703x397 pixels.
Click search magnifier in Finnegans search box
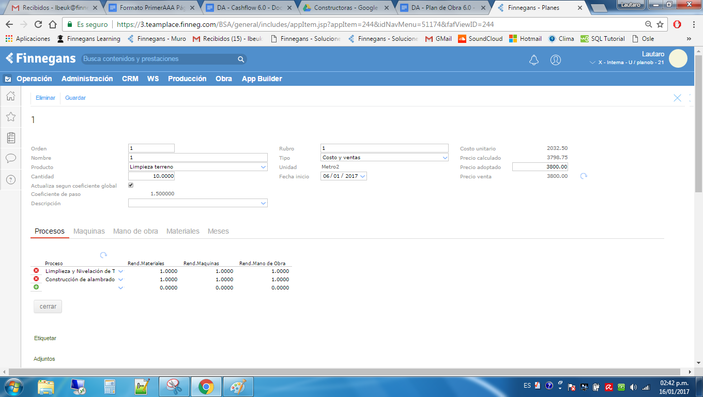pyautogui.click(x=241, y=59)
